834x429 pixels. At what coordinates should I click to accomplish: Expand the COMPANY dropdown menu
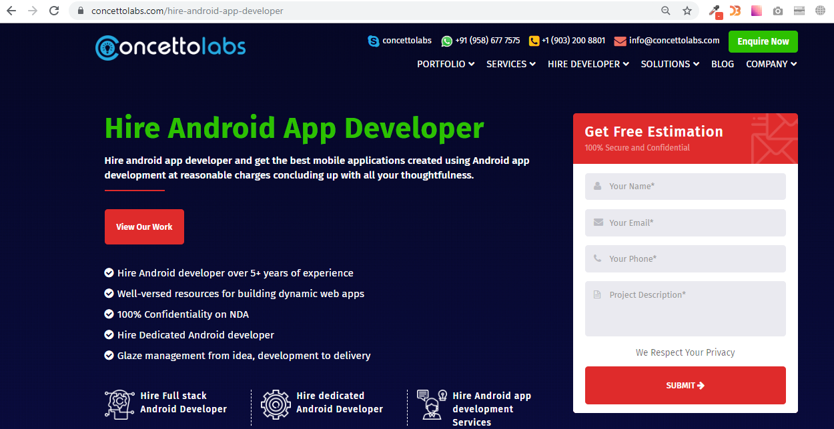pos(771,64)
